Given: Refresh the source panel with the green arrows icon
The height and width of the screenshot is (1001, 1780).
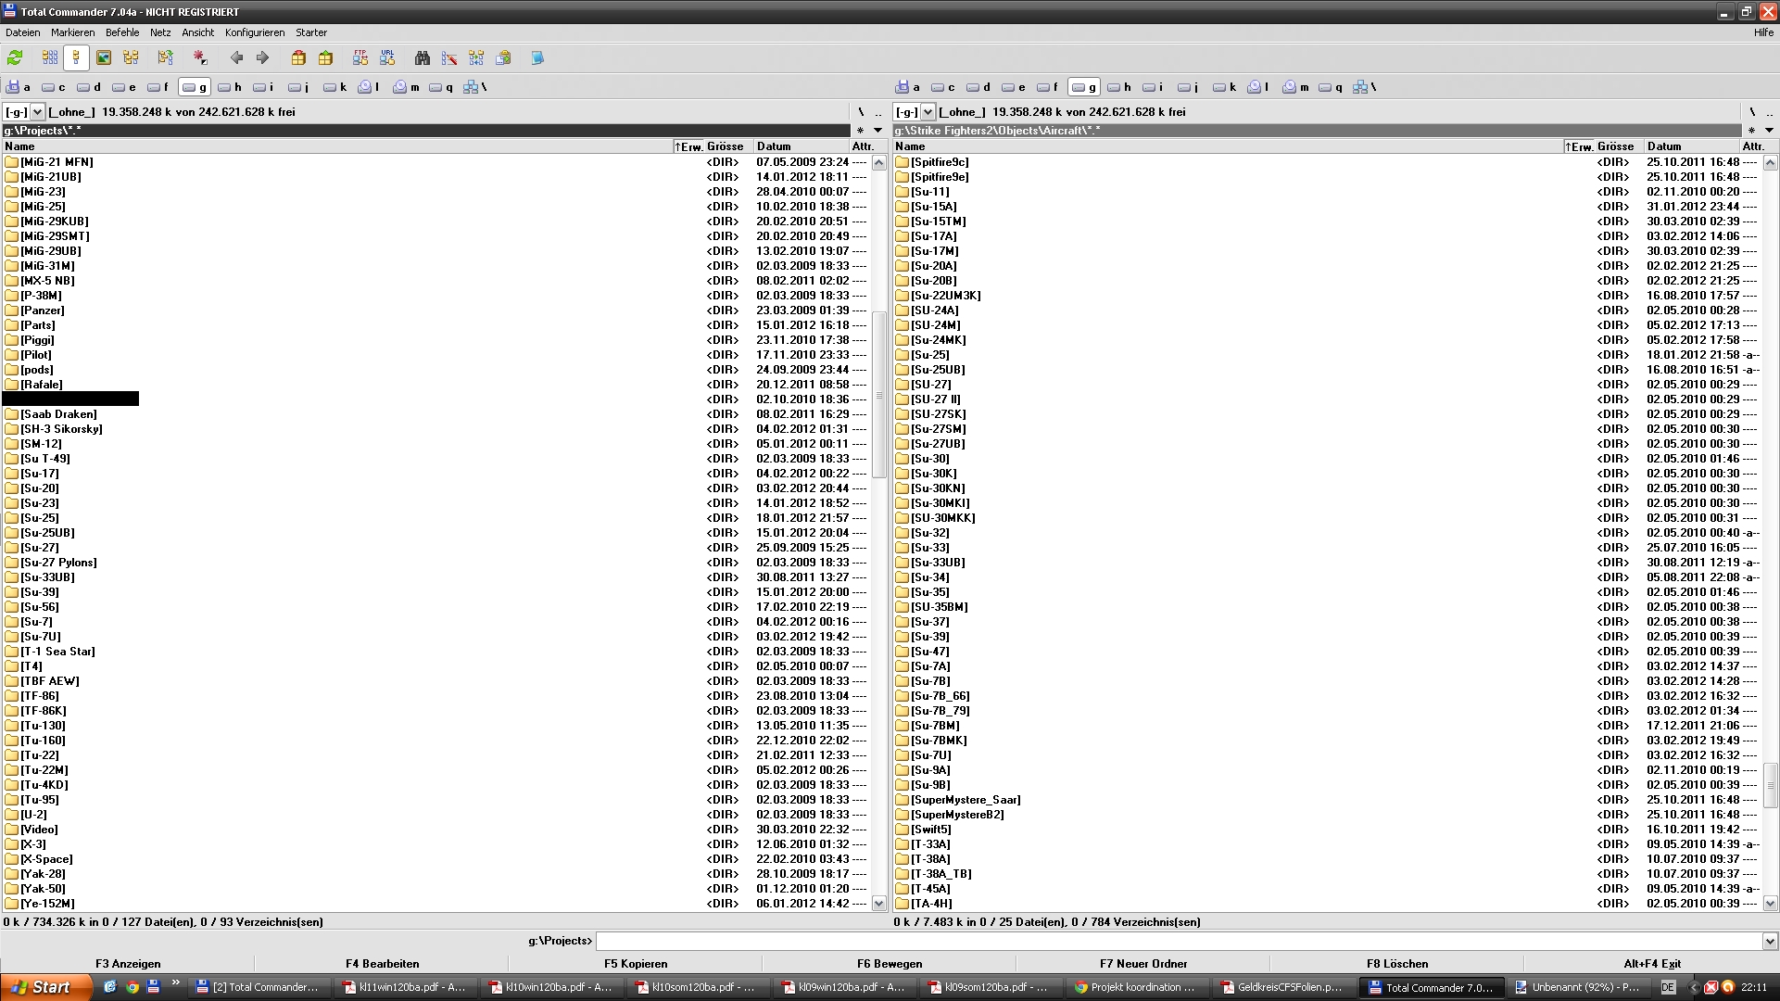Looking at the screenshot, I should pos(15,58).
